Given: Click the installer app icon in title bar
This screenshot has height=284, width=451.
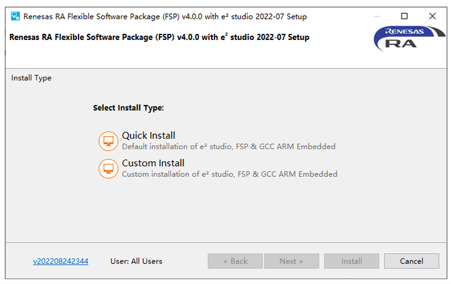Looking at the screenshot, I should click(x=15, y=16).
